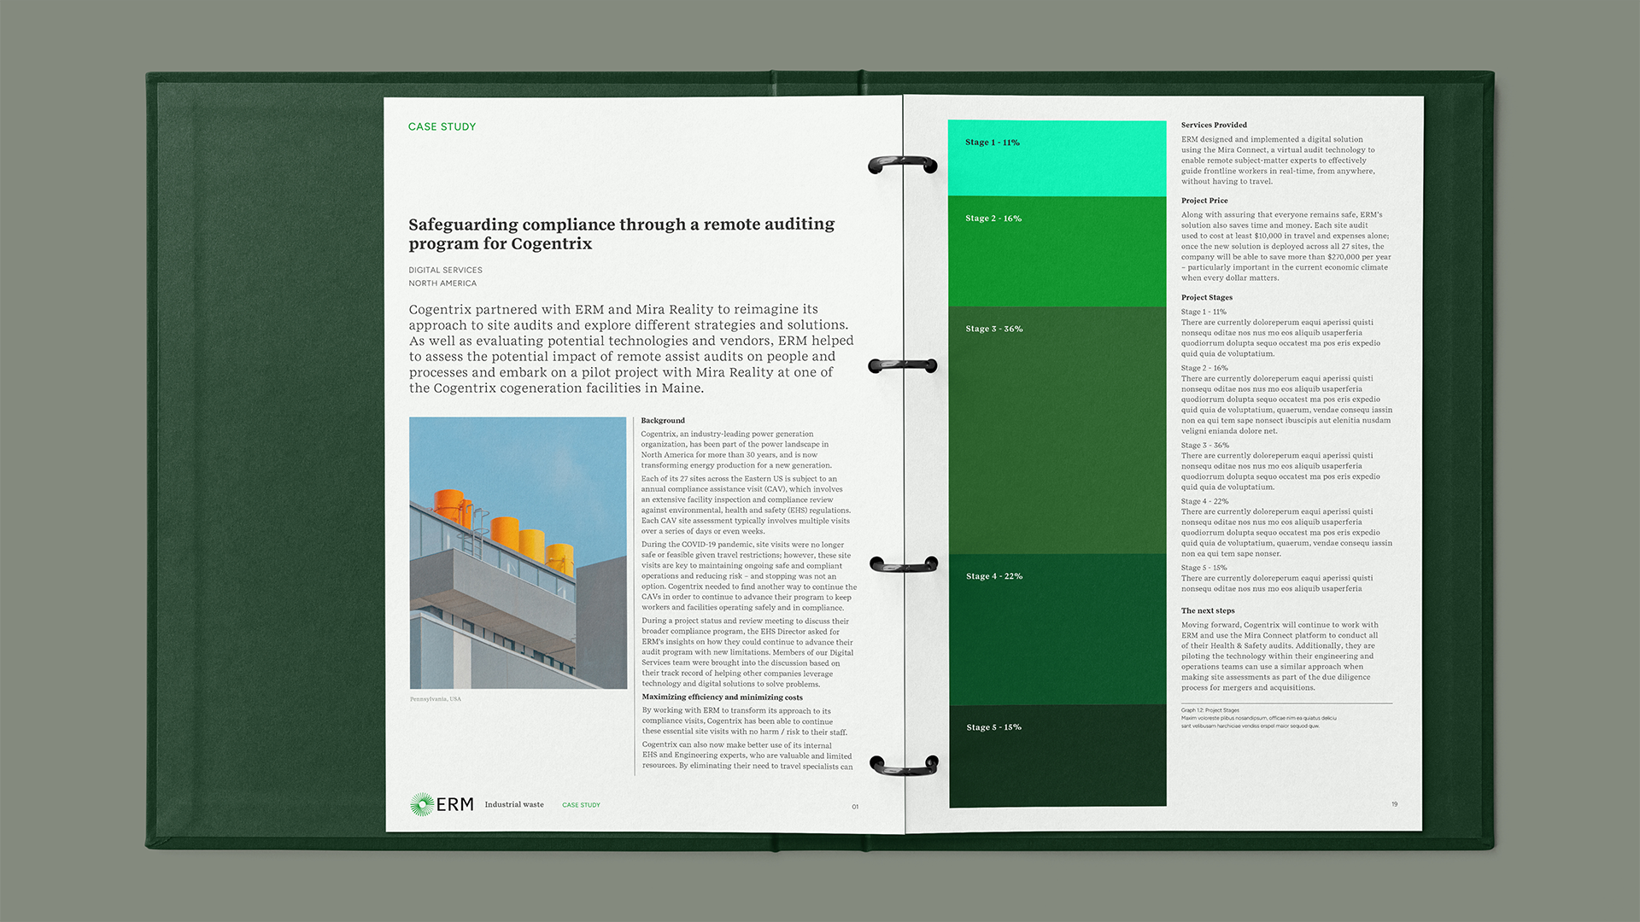The width and height of the screenshot is (1640, 922).
Task: Click the Pennsylvania, USA photo caption
Action: click(x=435, y=699)
